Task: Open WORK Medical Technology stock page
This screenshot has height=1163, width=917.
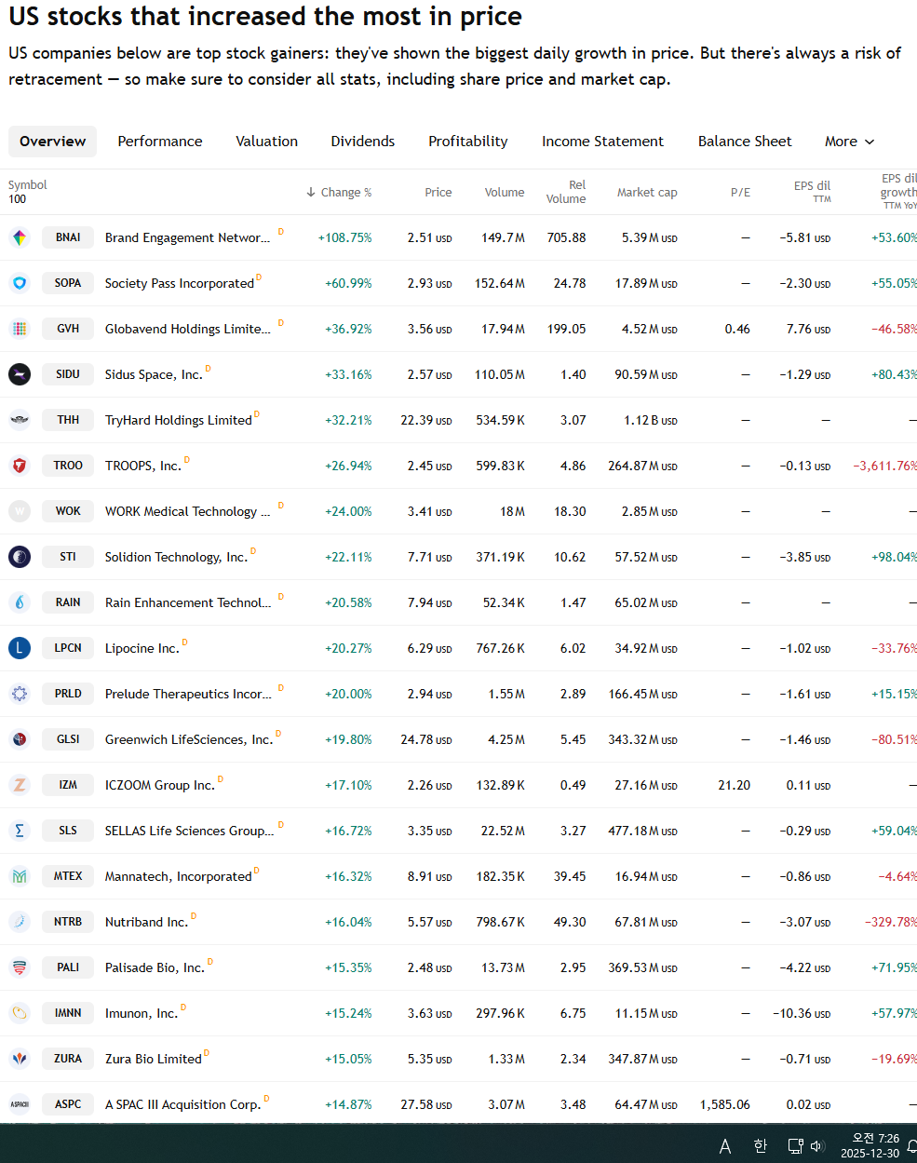Action: pyautogui.click(x=188, y=511)
